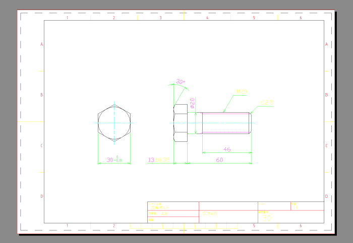Pick the hexagon head front view outline

(x=114, y=123)
